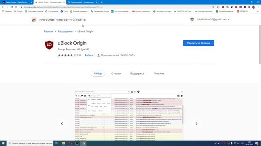Click the Windows taskbar search box
Viewport: 261px width, 146px height.
coord(30,143)
